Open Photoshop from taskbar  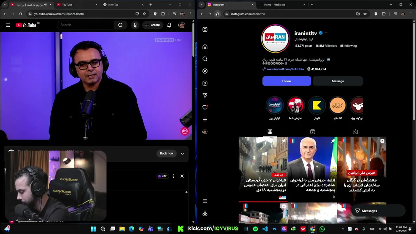coord(274,229)
